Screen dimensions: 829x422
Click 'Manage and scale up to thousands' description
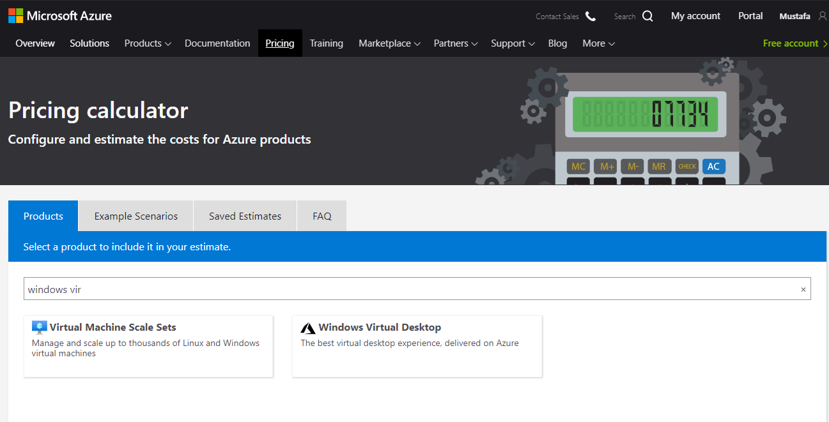point(146,348)
